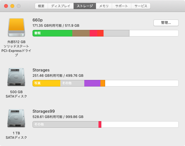The image size is (185, 146).
Task: Click the pink segment in the 660p bar
Action: [93, 33]
